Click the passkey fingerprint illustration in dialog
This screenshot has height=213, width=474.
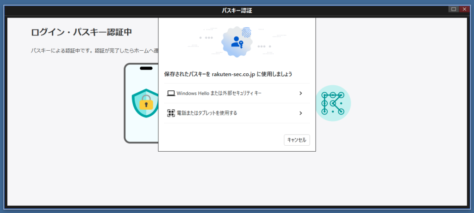pos(237,42)
